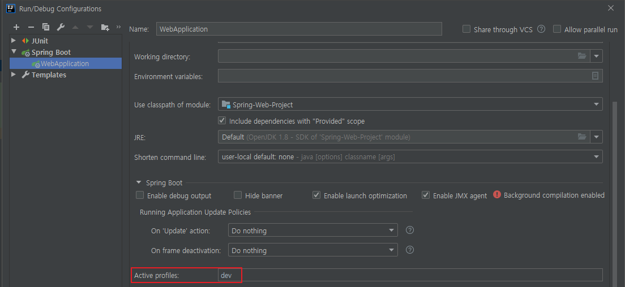This screenshot has width=625, height=287.
Task: Edit environment variables list icon
Action: pos(595,76)
